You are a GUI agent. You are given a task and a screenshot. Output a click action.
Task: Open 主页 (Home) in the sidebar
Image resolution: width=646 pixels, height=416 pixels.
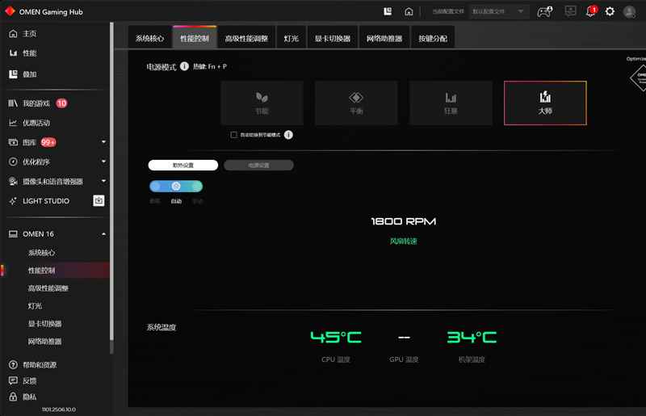point(29,33)
